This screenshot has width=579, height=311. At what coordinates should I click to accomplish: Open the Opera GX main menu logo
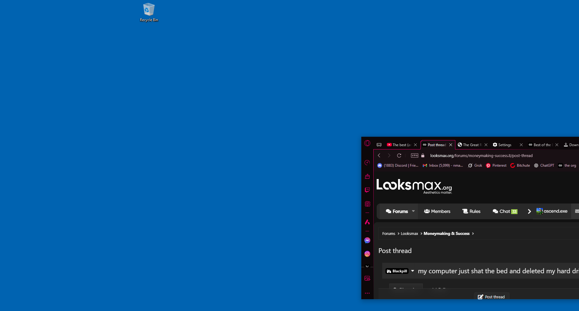coord(367,143)
